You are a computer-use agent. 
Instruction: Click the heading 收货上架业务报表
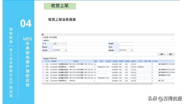(62, 20)
